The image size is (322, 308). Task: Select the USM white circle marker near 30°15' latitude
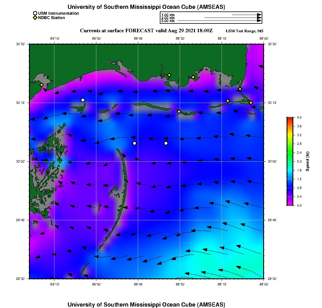pyautogui.click(x=83, y=100)
